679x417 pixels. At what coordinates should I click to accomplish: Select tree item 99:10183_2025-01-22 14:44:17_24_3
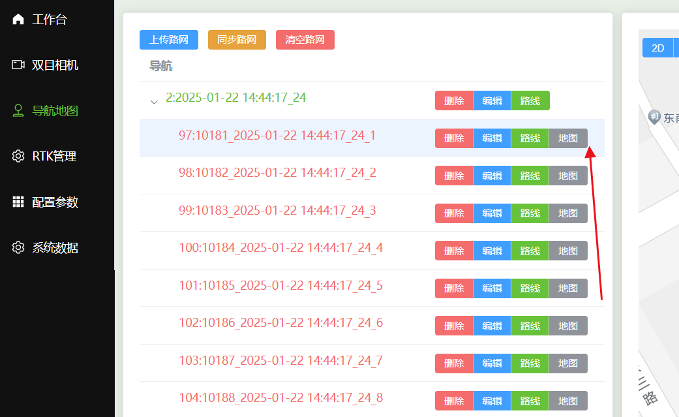click(277, 211)
